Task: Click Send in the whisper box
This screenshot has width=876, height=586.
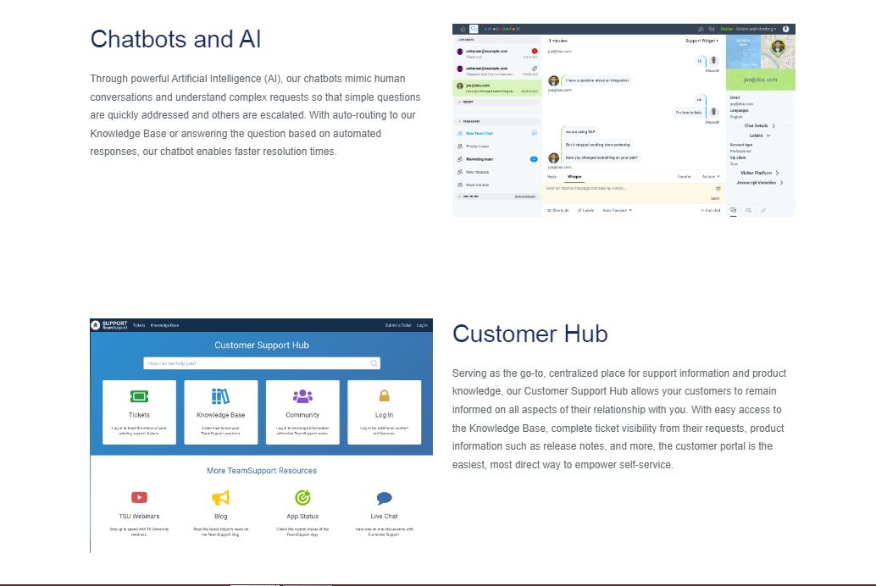Action: 715,198
